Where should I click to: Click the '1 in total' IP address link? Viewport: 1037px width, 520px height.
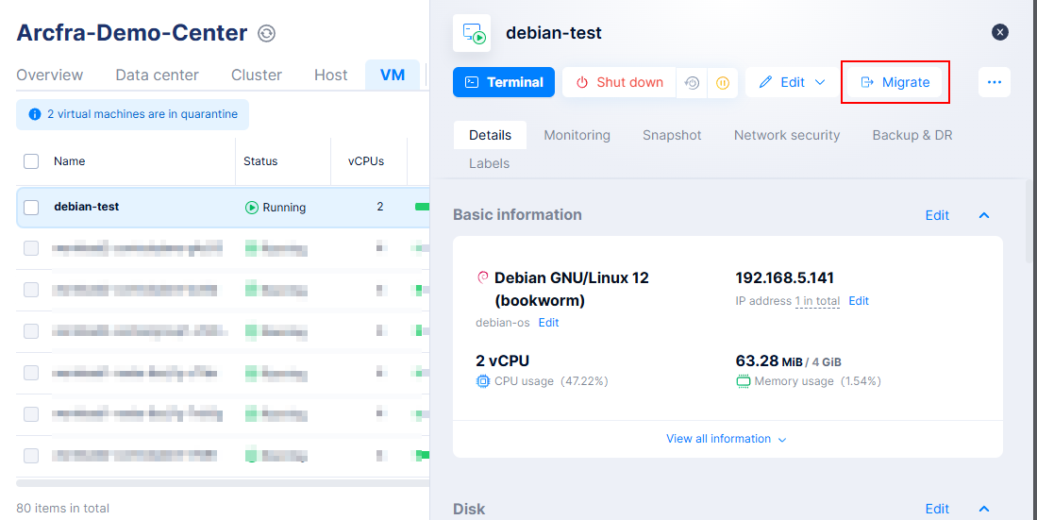coord(817,301)
